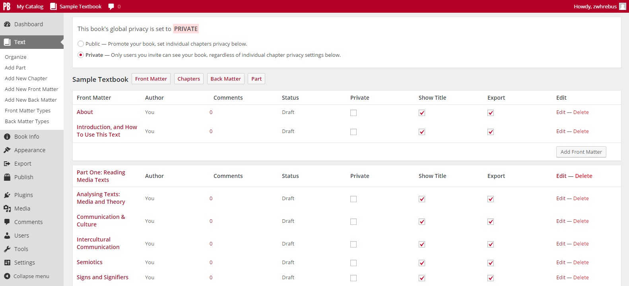
Task: Toggle Private checkbox for About
Action: (x=353, y=113)
